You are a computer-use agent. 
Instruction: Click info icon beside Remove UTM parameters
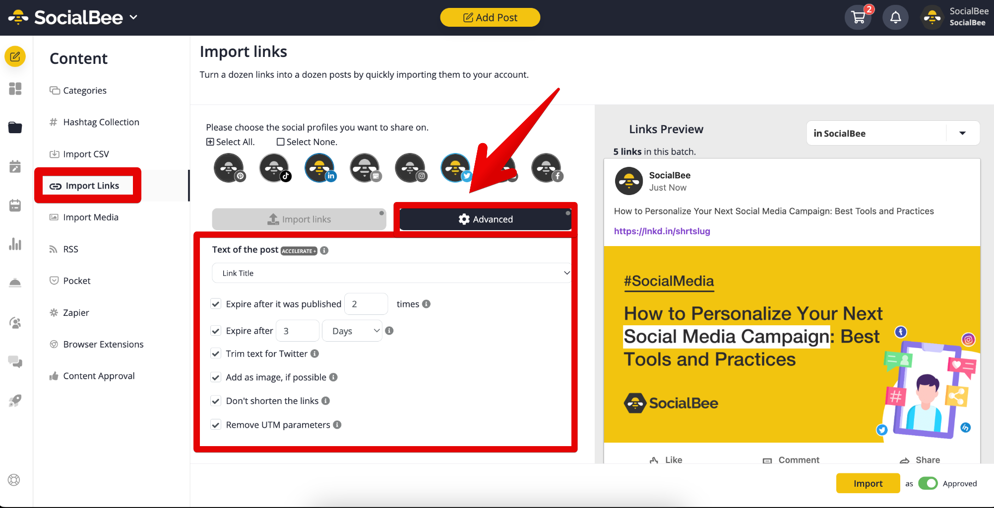(337, 425)
